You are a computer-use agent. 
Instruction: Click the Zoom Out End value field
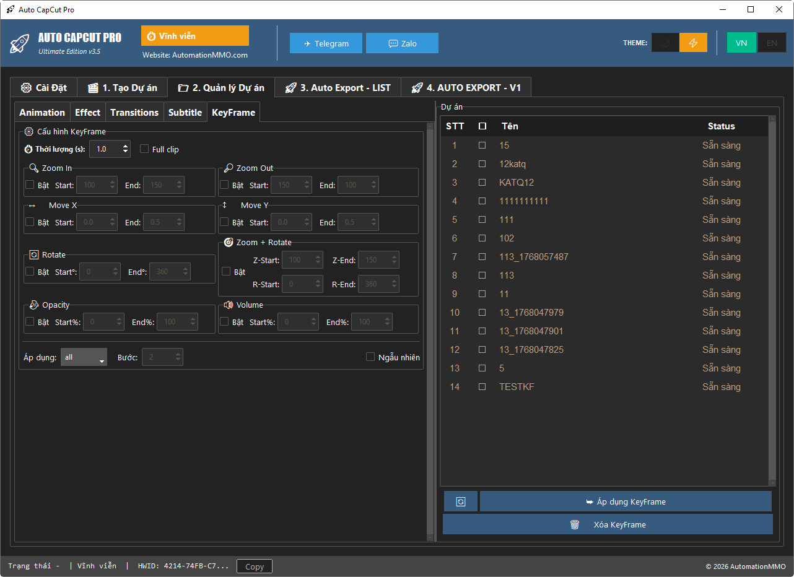click(x=358, y=185)
